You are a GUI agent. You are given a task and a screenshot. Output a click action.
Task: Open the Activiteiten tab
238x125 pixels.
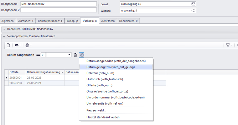[108, 21]
